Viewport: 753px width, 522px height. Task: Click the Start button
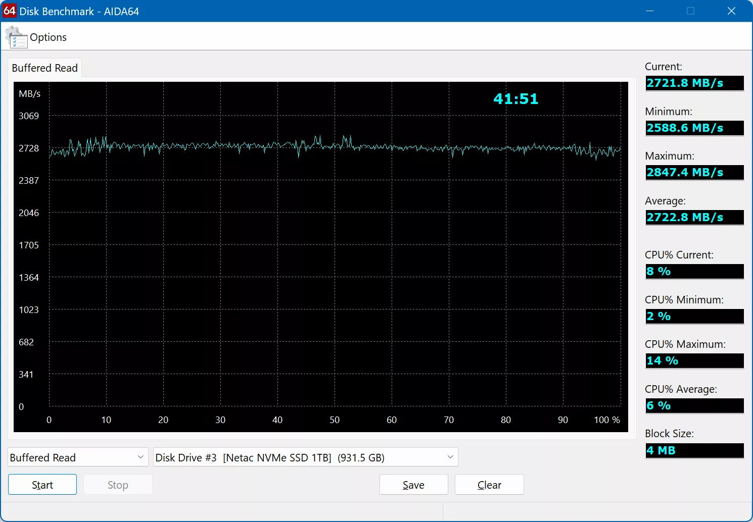coord(42,485)
